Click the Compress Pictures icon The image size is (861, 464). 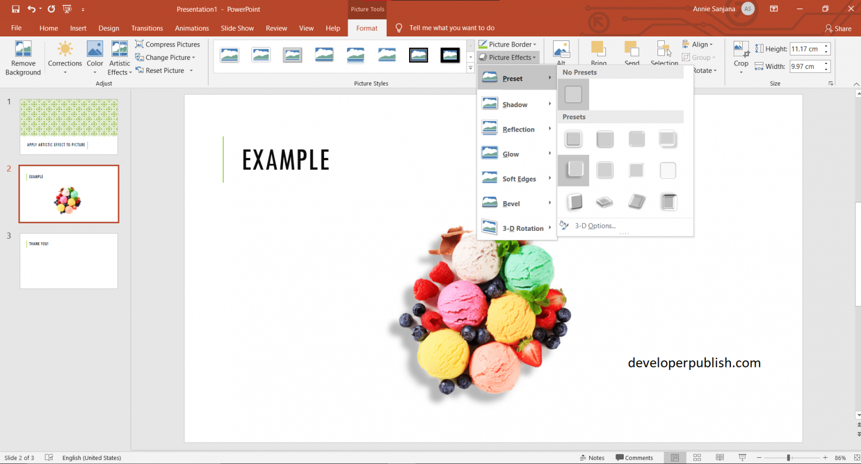pos(138,44)
